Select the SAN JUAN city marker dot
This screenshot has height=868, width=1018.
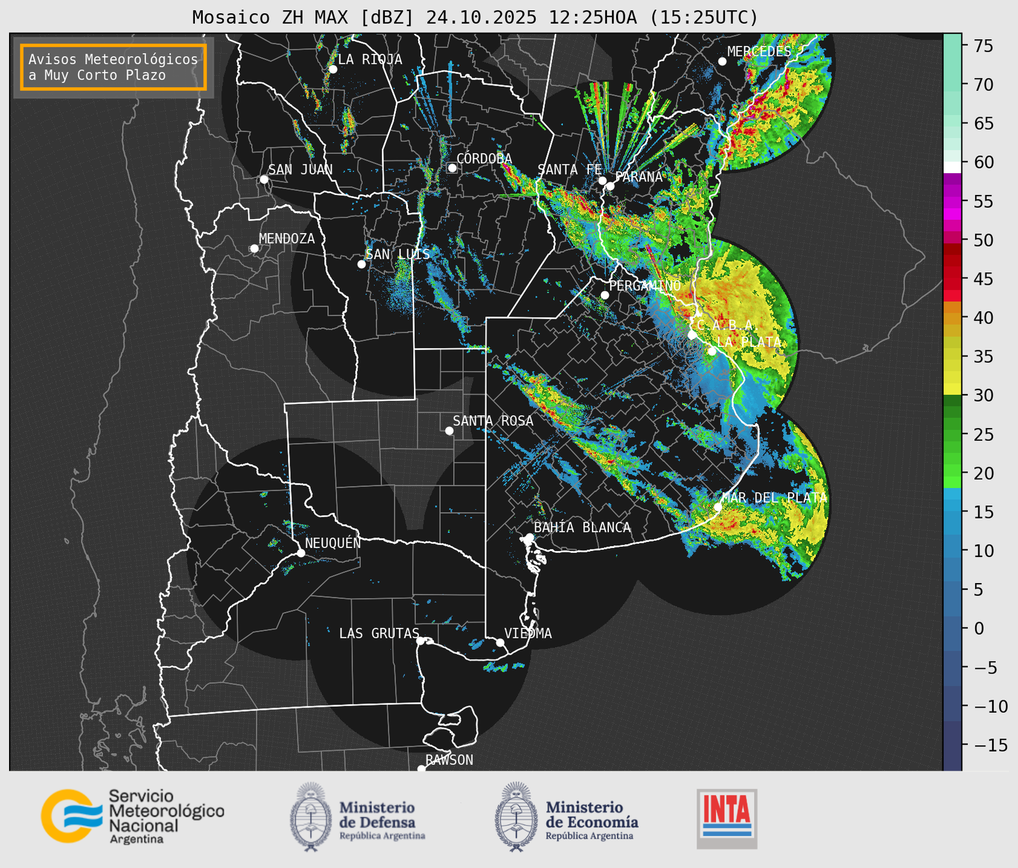point(264,179)
